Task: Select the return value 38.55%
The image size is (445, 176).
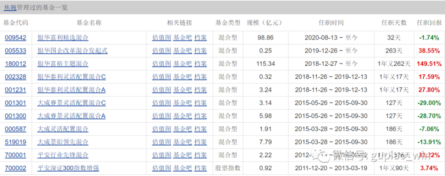Action: point(429,51)
